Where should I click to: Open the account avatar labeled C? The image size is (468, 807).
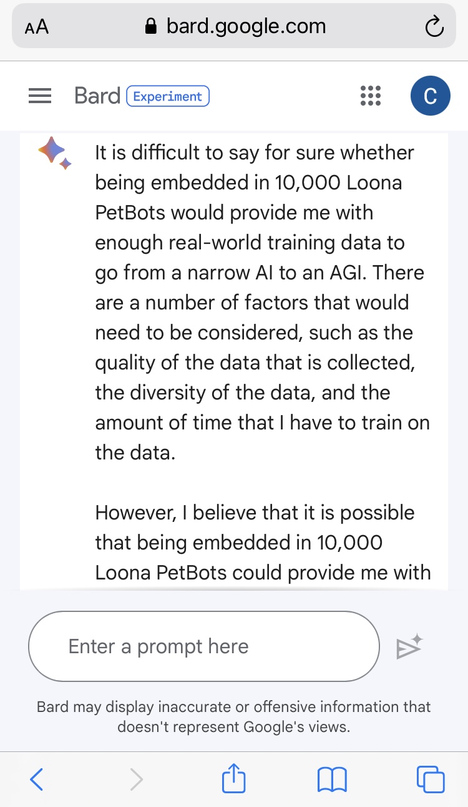(x=430, y=96)
